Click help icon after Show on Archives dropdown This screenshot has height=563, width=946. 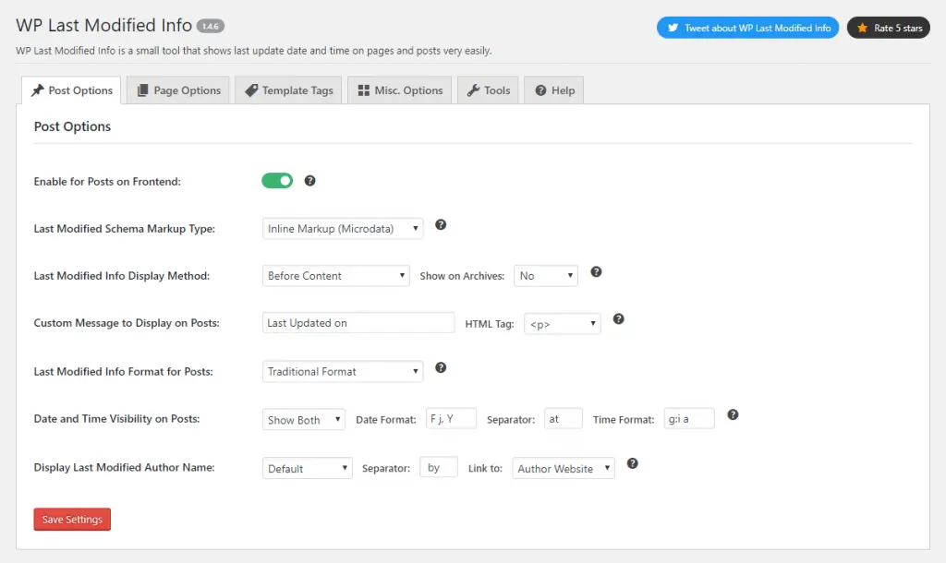pos(596,272)
